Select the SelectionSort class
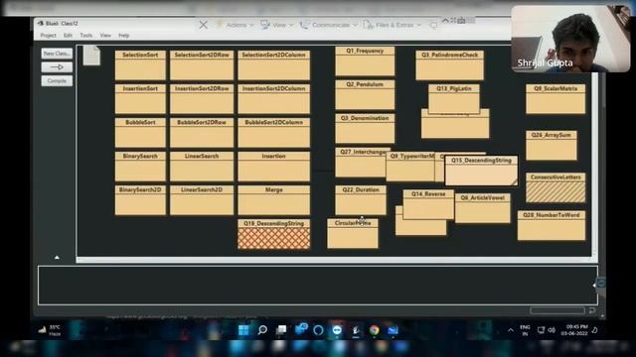Image resolution: width=636 pixels, height=357 pixels. click(140, 65)
